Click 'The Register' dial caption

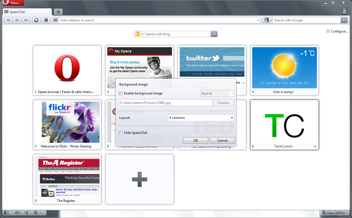66,201
